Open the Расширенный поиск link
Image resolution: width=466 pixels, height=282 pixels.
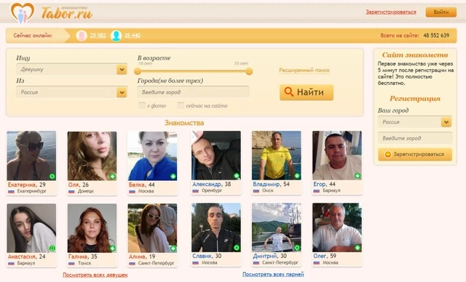(x=304, y=70)
